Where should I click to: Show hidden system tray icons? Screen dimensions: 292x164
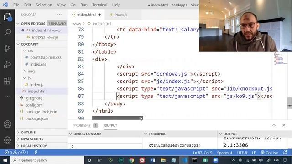233,160
